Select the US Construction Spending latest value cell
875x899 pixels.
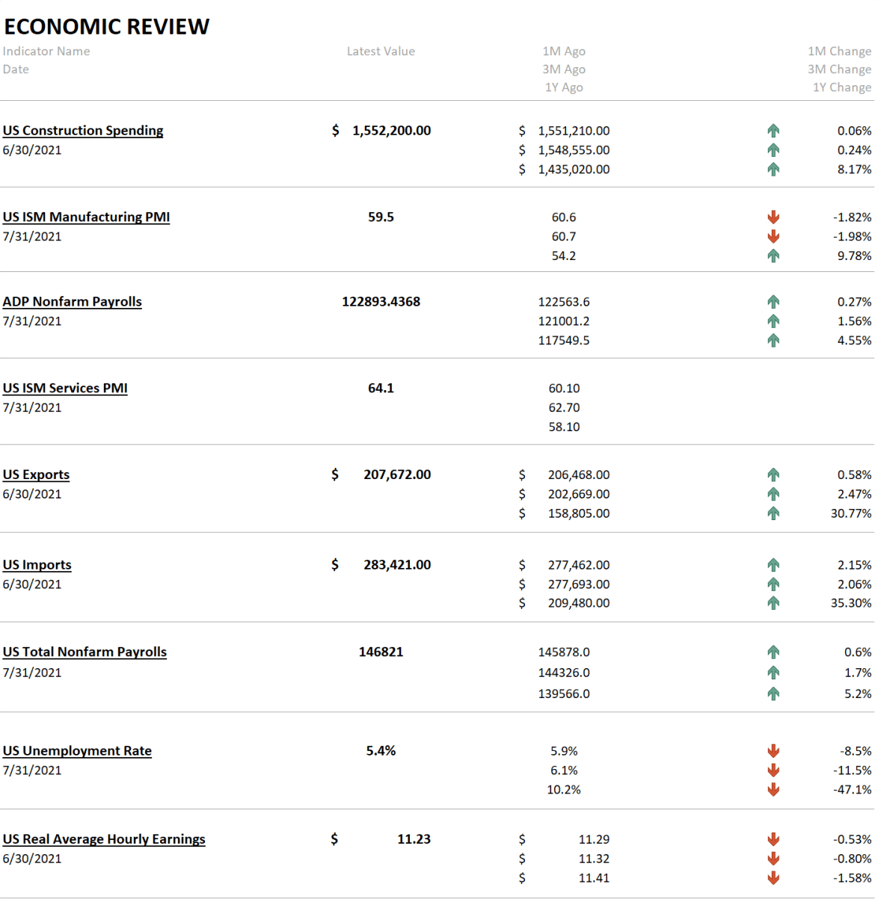tap(381, 131)
